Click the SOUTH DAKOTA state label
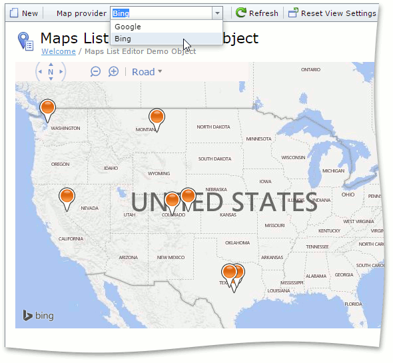The width and height of the screenshot is (393, 363). (214, 159)
